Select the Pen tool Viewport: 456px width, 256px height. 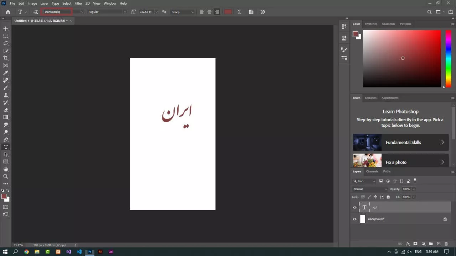[6, 139]
